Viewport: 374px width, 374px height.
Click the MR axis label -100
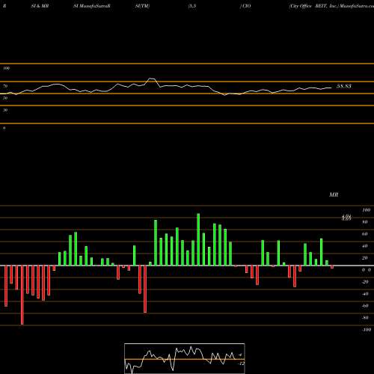tap(367, 330)
